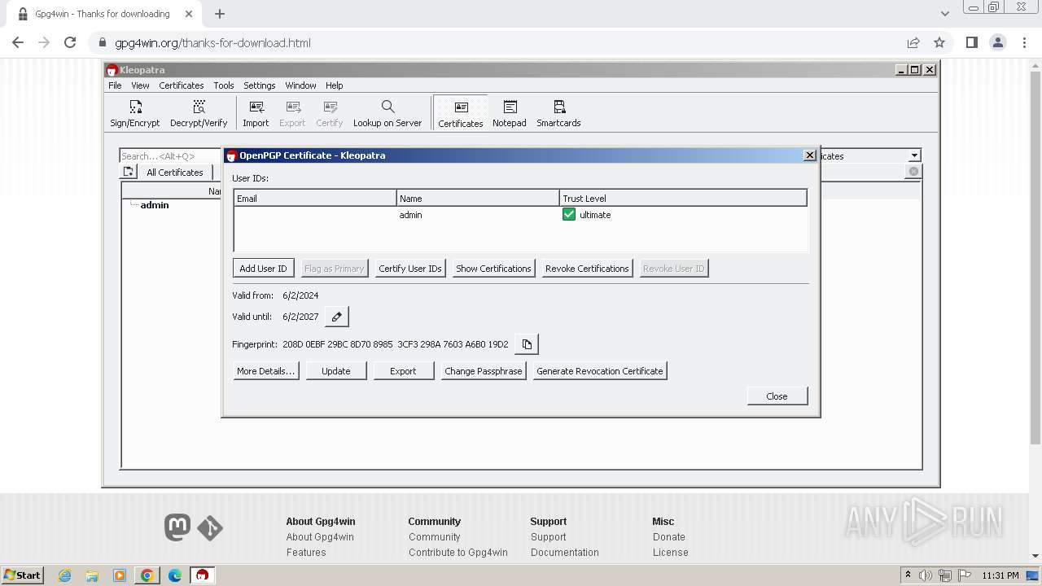Image resolution: width=1042 pixels, height=586 pixels.
Task: Open the View menu
Action: tap(140, 85)
